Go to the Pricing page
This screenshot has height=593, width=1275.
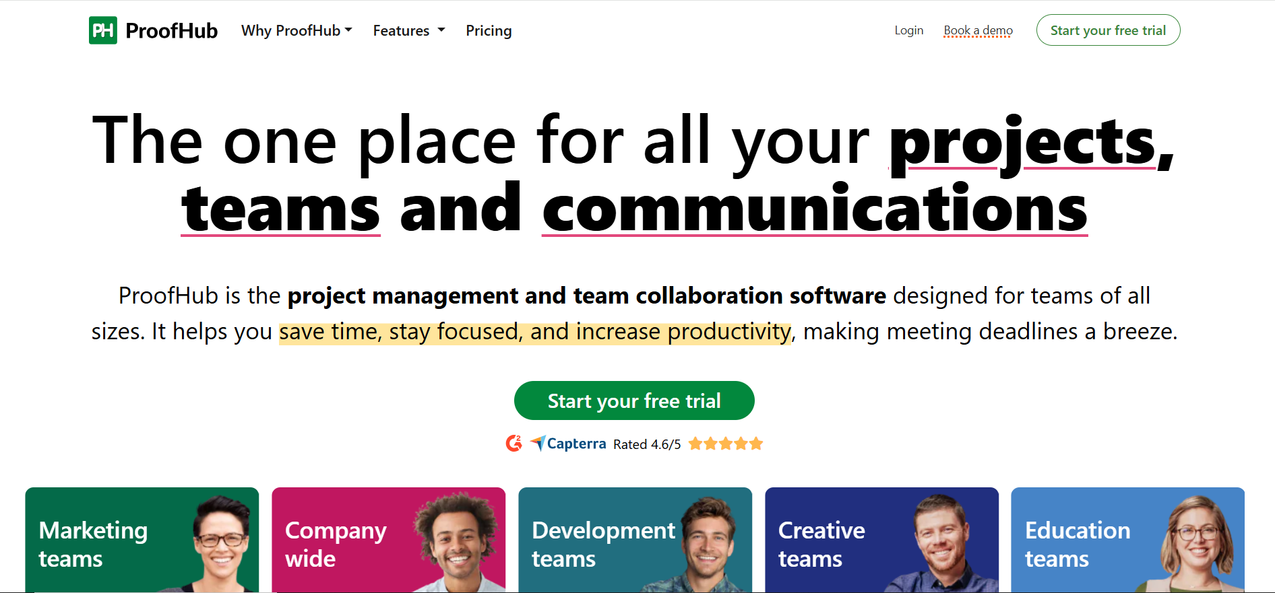(489, 31)
